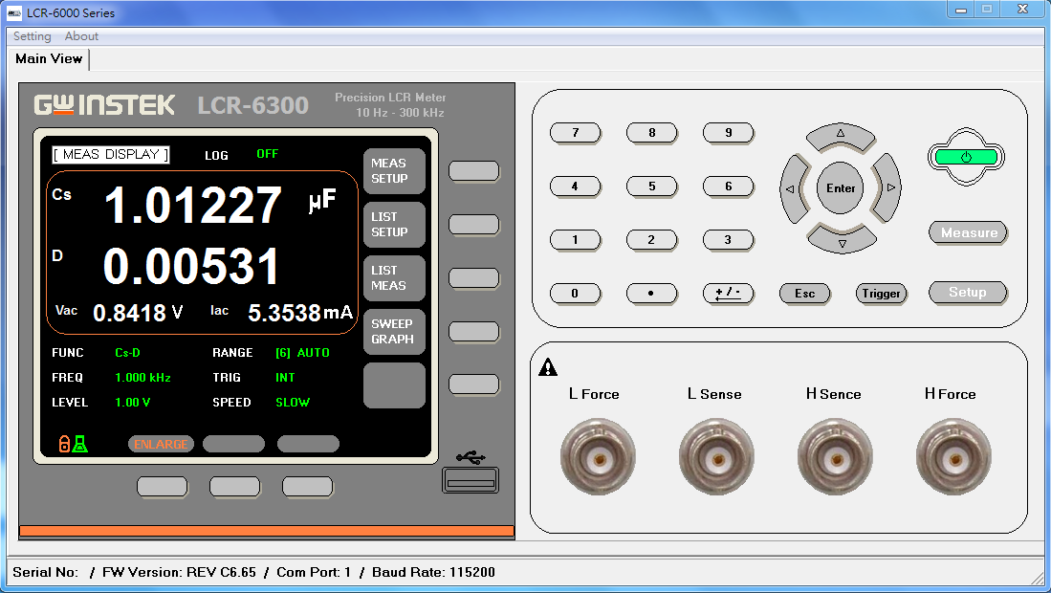The image size is (1051, 593).
Task: Click the plus/minus sign key
Action: (729, 294)
